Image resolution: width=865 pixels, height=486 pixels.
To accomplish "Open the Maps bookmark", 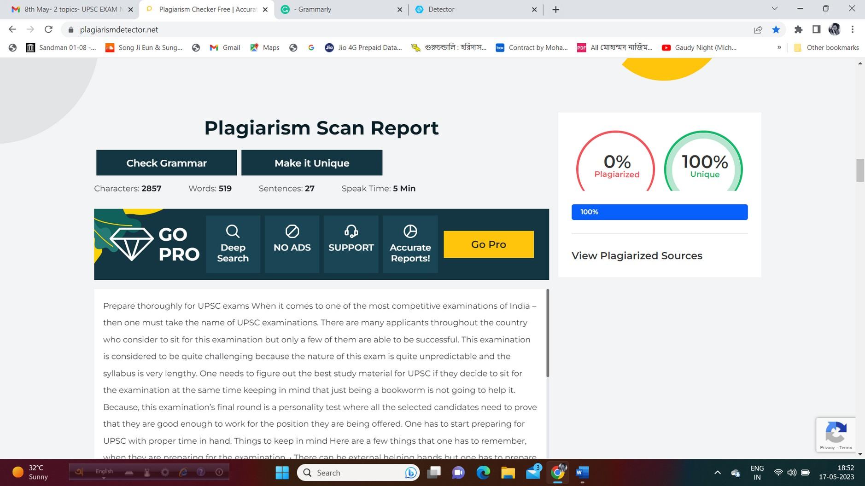I will 265,47.
